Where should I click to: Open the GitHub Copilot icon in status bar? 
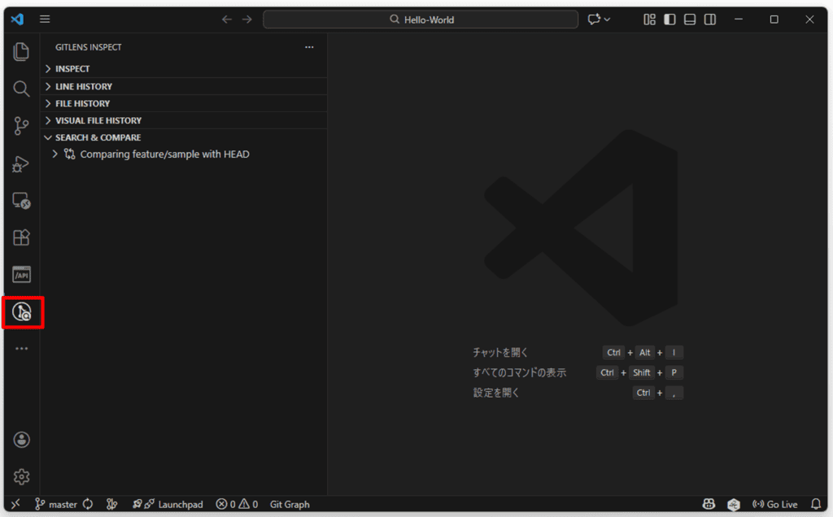tap(710, 504)
